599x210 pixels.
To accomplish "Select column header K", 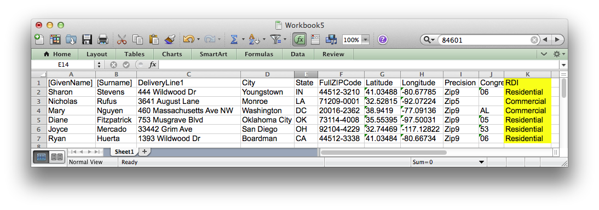I will coord(527,74).
